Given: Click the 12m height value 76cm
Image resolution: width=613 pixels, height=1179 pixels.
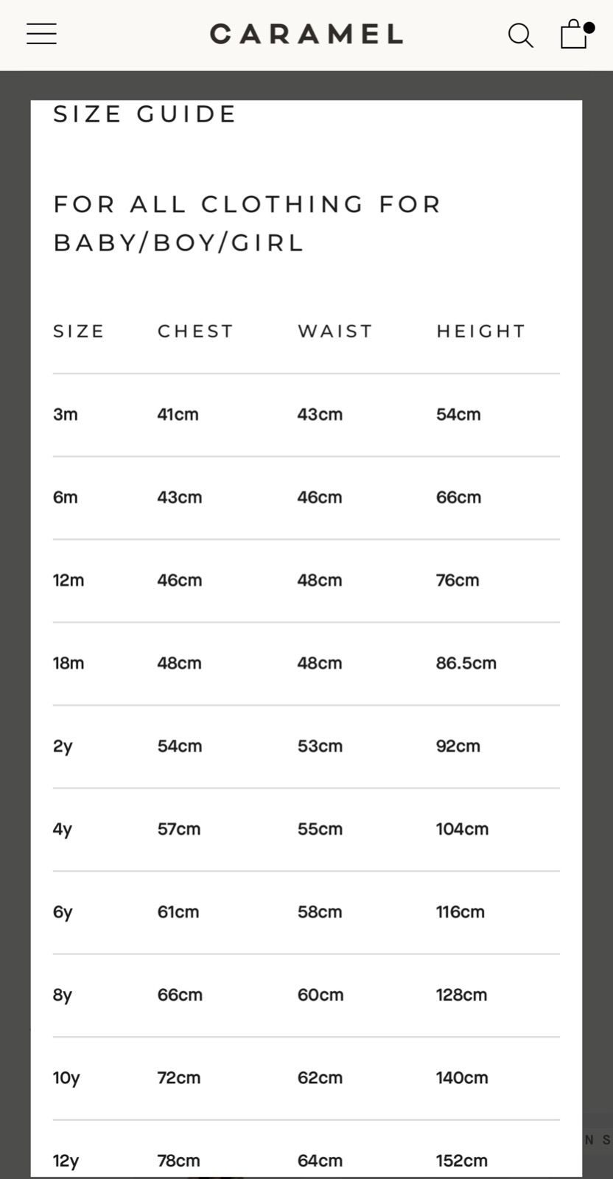Looking at the screenshot, I should 458,581.
